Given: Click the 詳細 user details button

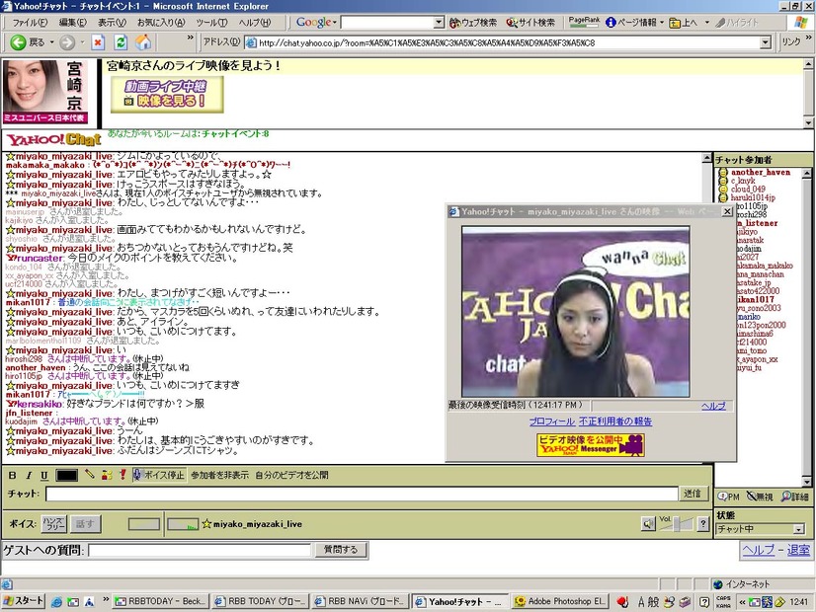Looking at the screenshot, I should [794, 497].
